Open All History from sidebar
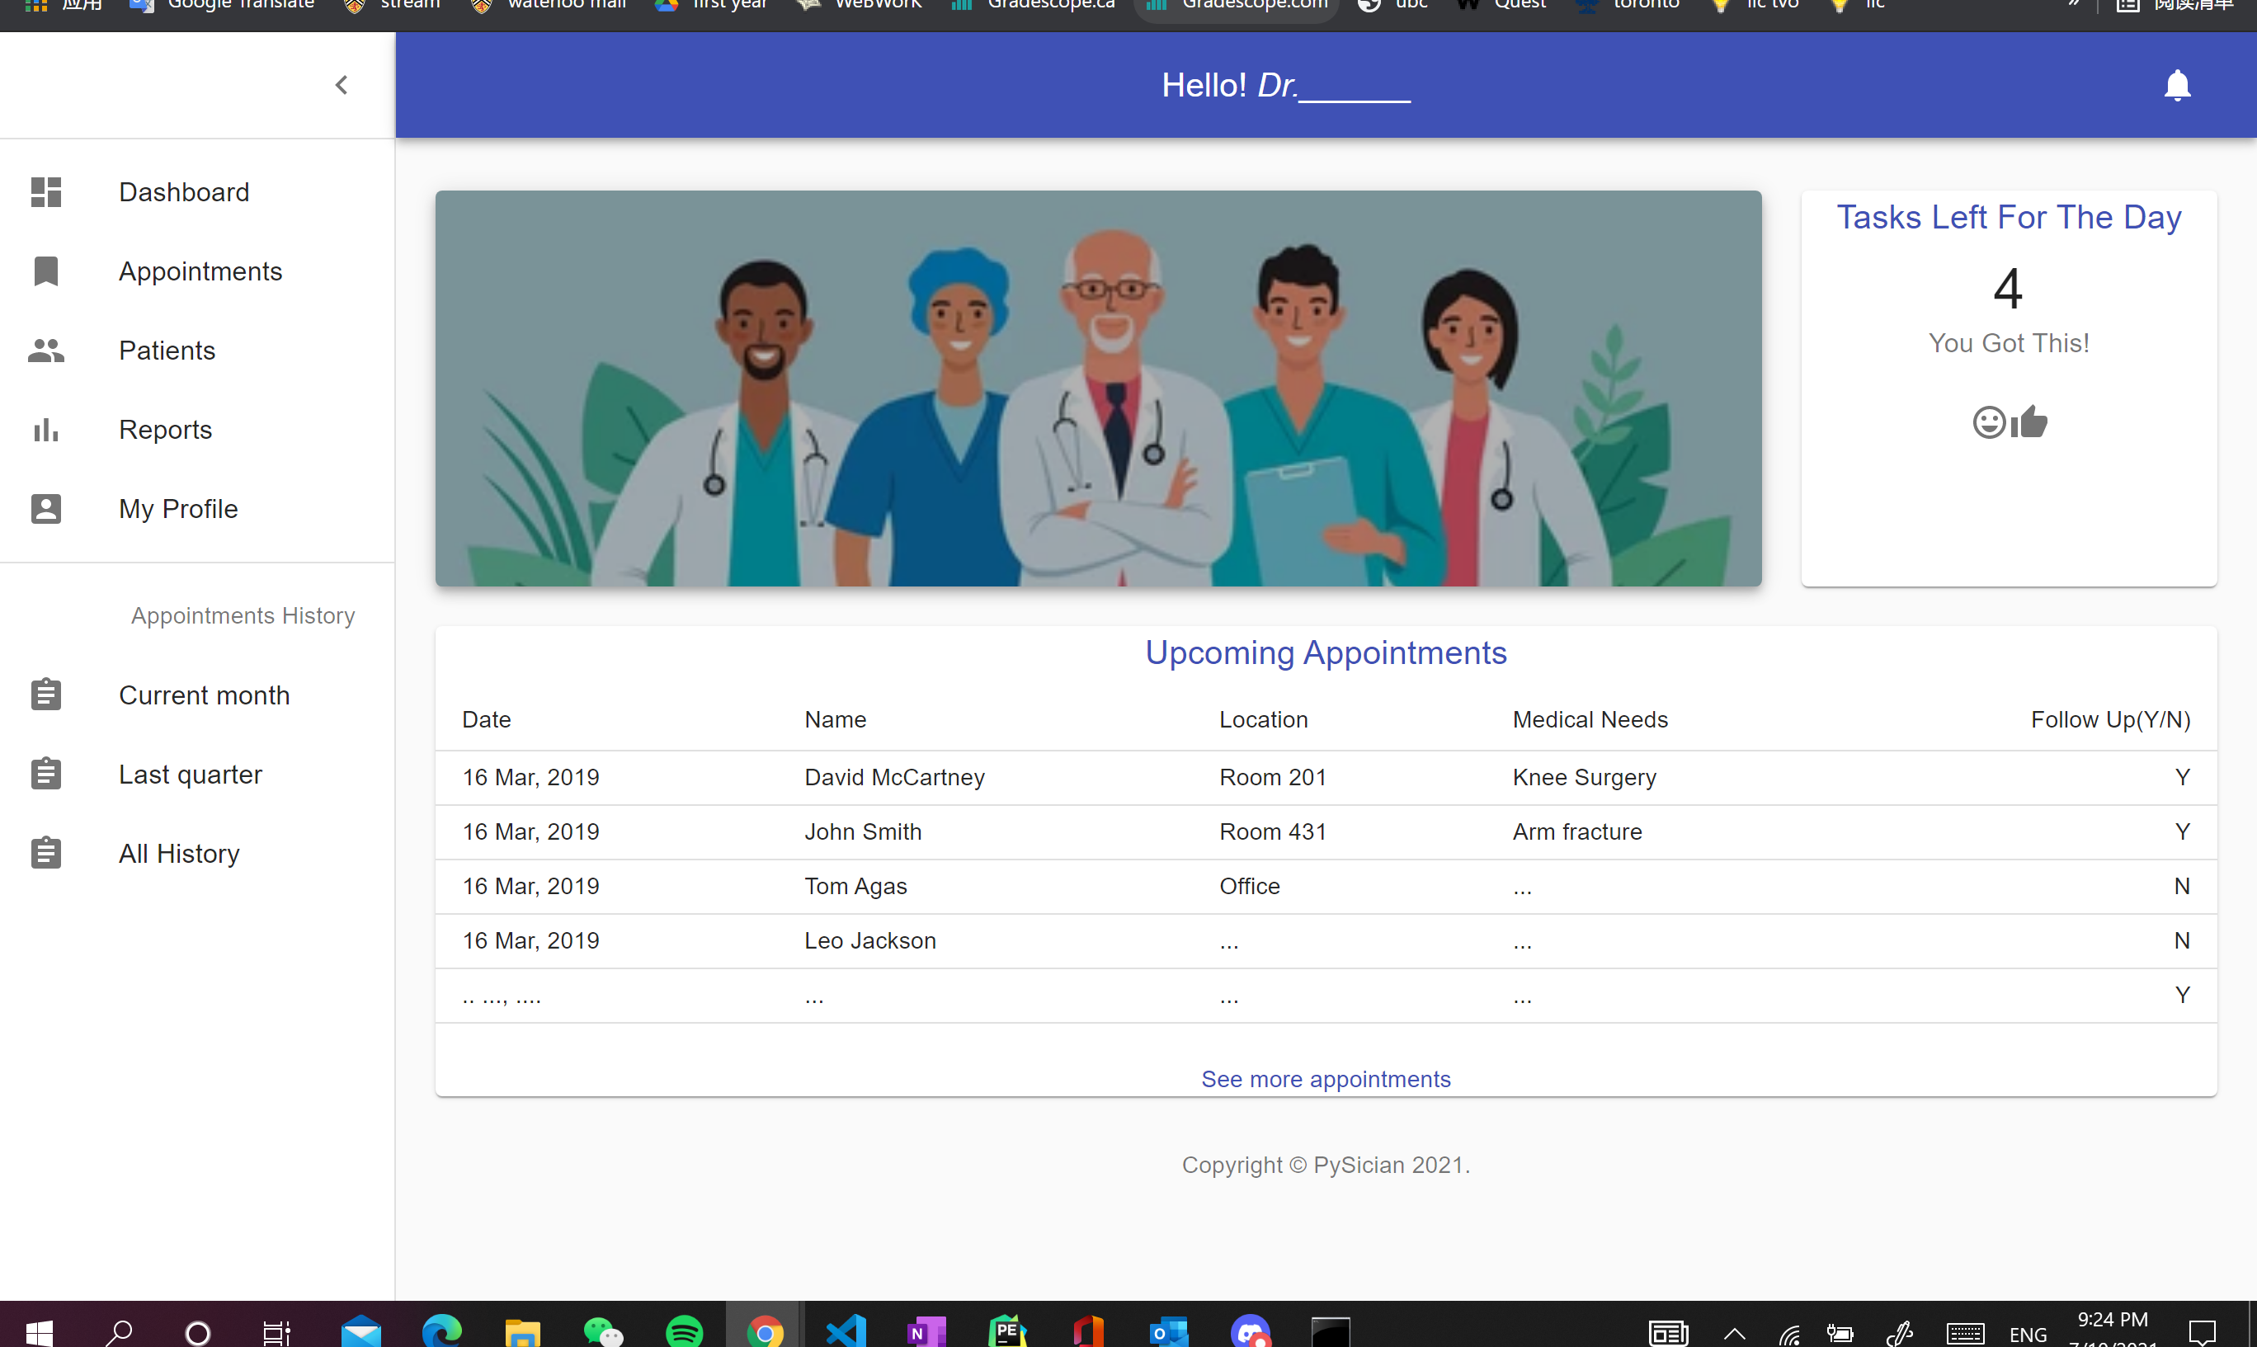 179,853
